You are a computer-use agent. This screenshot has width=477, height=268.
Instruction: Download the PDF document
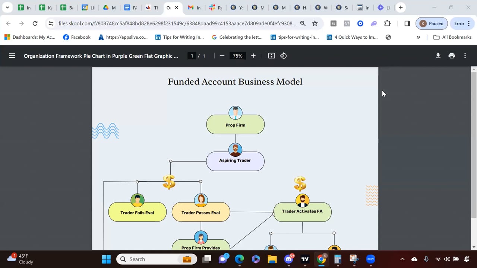coord(438,55)
